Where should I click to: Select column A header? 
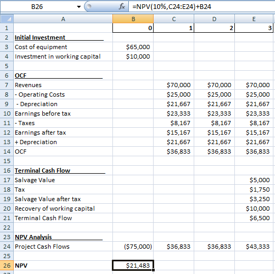[63, 19]
